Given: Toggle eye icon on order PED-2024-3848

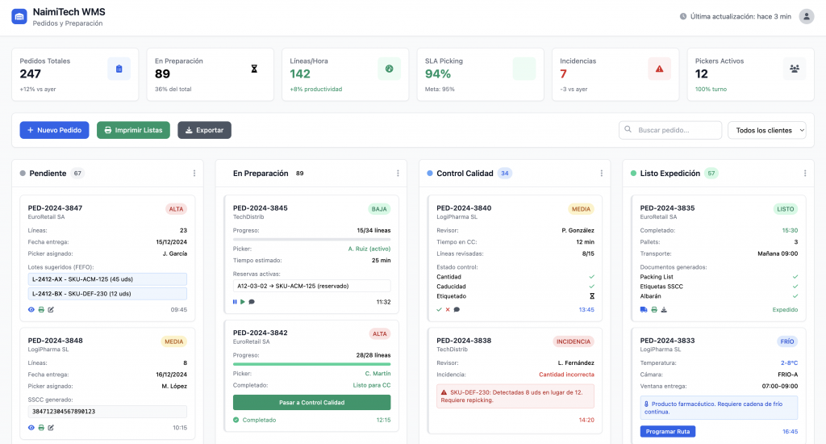Looking at the screenshot, I should [x=31, y=428].
